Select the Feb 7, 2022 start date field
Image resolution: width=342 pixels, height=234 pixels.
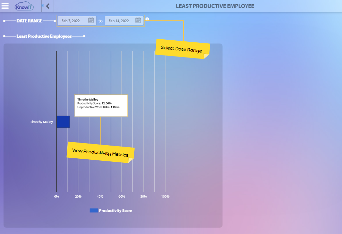(x=77, y=21)
